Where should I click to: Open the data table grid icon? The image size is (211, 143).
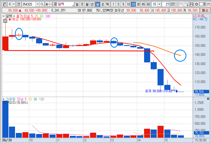5,21
